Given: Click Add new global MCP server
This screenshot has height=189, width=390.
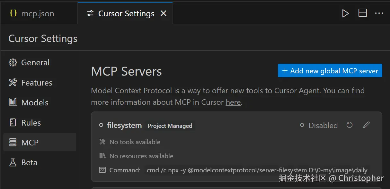Looking at the screenshot, I should (330, 71).
